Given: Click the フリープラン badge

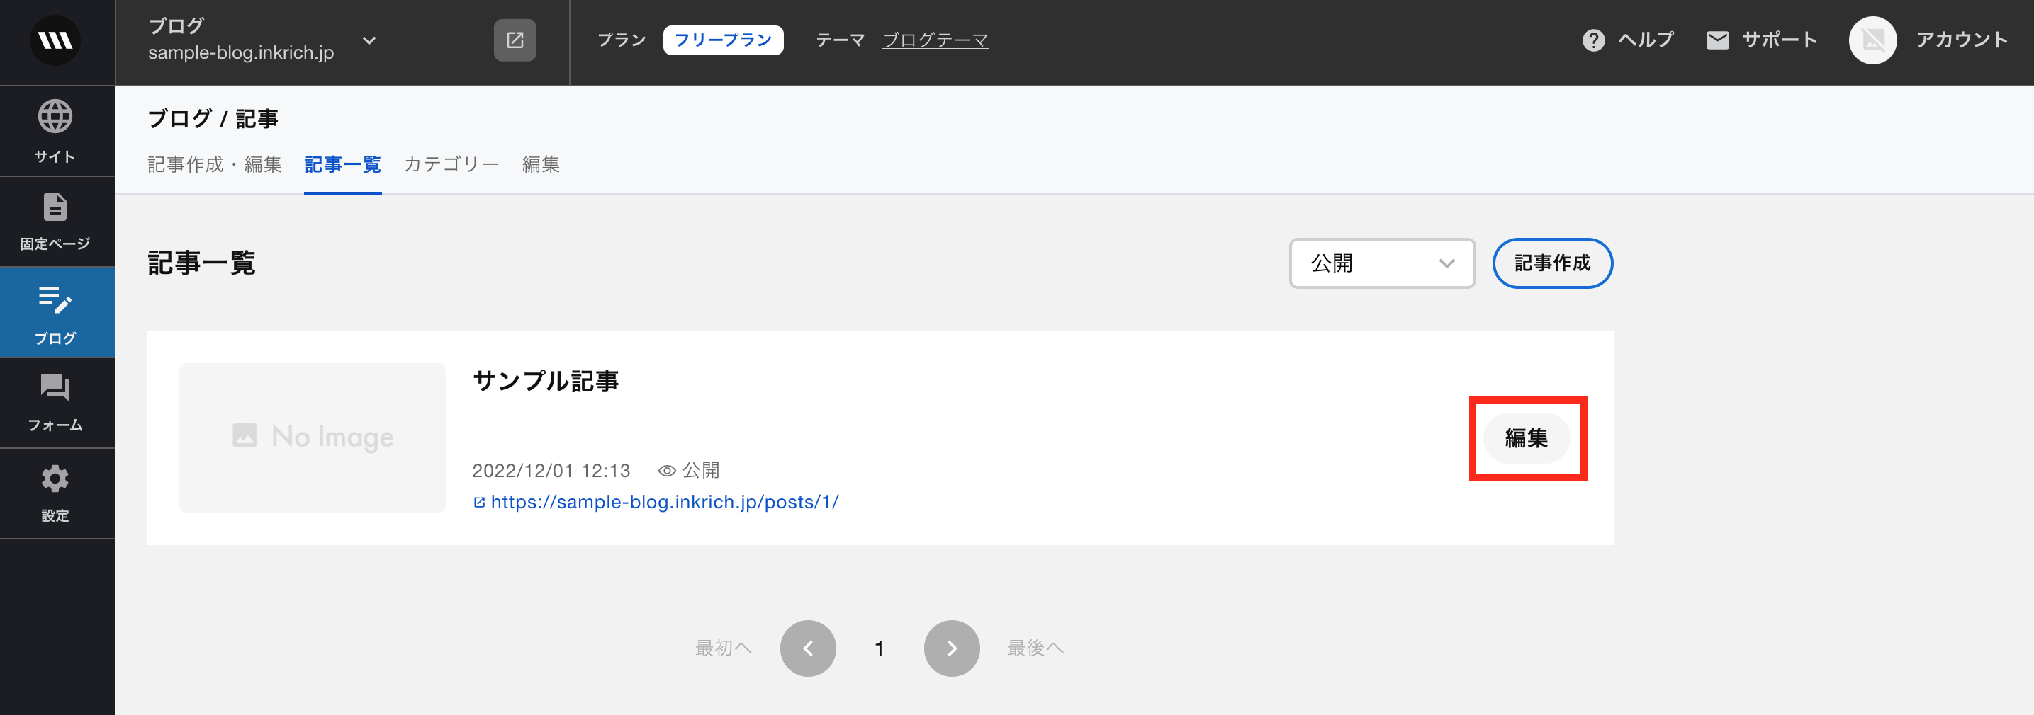Looking at the screenshot, I should coord(722,40).
